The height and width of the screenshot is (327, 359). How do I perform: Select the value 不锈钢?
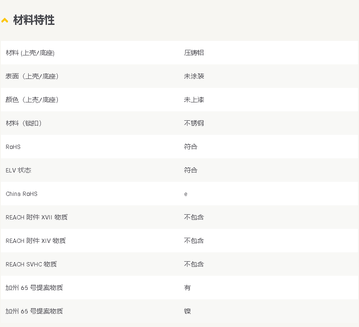point(194,123)
